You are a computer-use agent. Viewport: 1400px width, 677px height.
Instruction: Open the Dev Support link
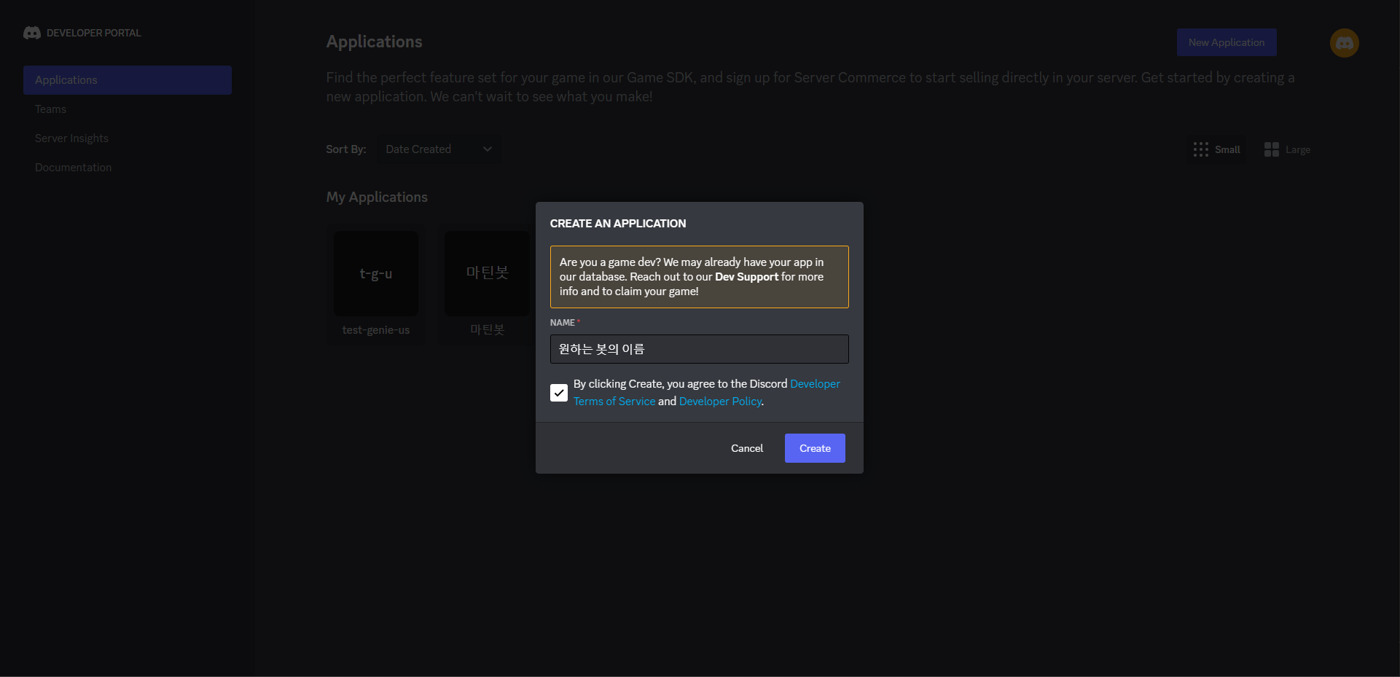[746, 277]
